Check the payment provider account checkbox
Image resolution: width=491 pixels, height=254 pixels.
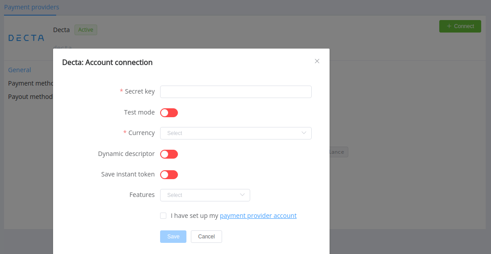tap(163, 216)
